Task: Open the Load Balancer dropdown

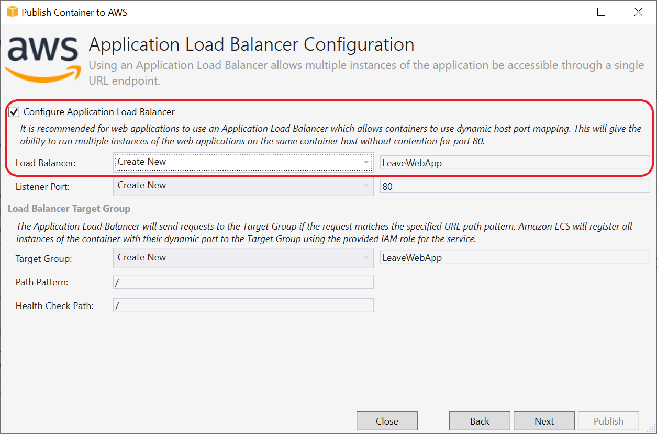Action: point(243,162)
